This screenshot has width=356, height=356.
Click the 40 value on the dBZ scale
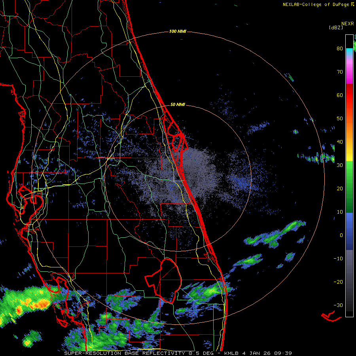(x=340, y=142)
